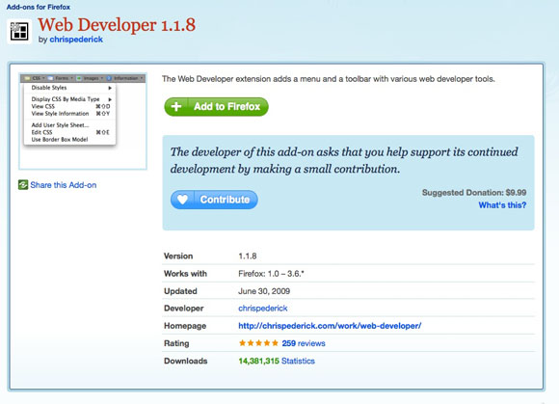Click the Web Developer 1.1.8 title
This screenshot has height=404, width=559.
tap(117, 25)
